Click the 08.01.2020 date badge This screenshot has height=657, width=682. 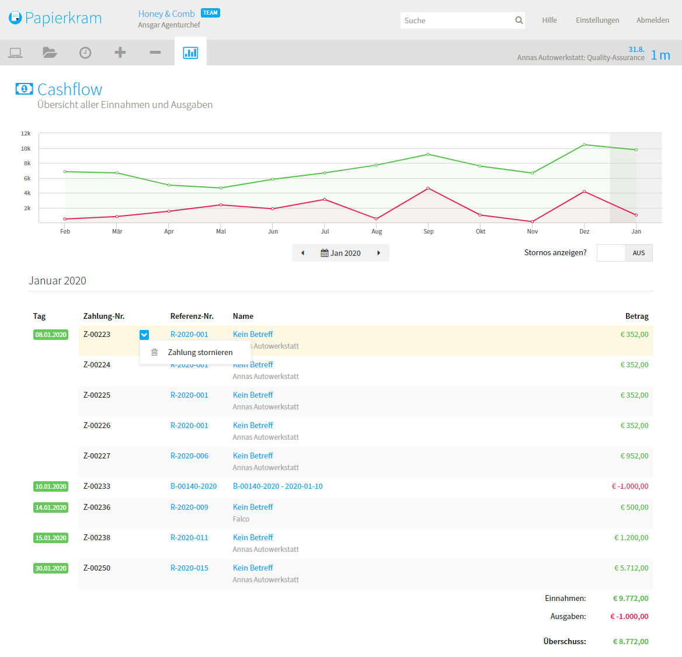pyautogui.click(x=51, y=335)
